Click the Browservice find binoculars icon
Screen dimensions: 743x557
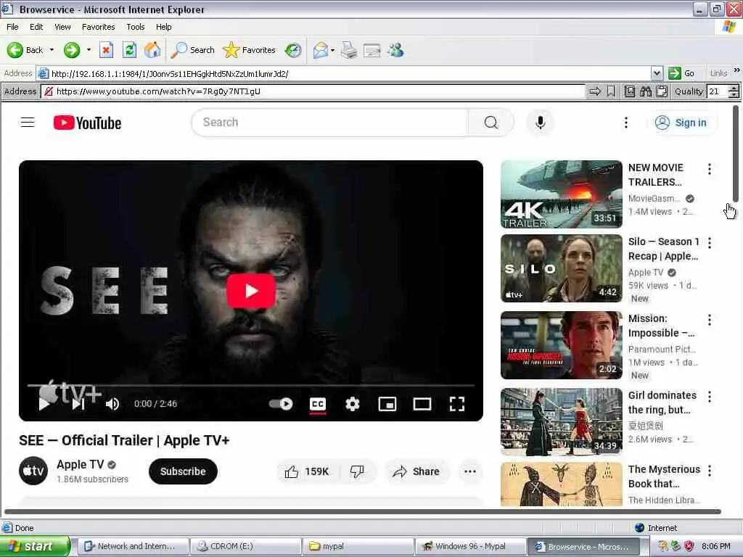coord(645,91)
